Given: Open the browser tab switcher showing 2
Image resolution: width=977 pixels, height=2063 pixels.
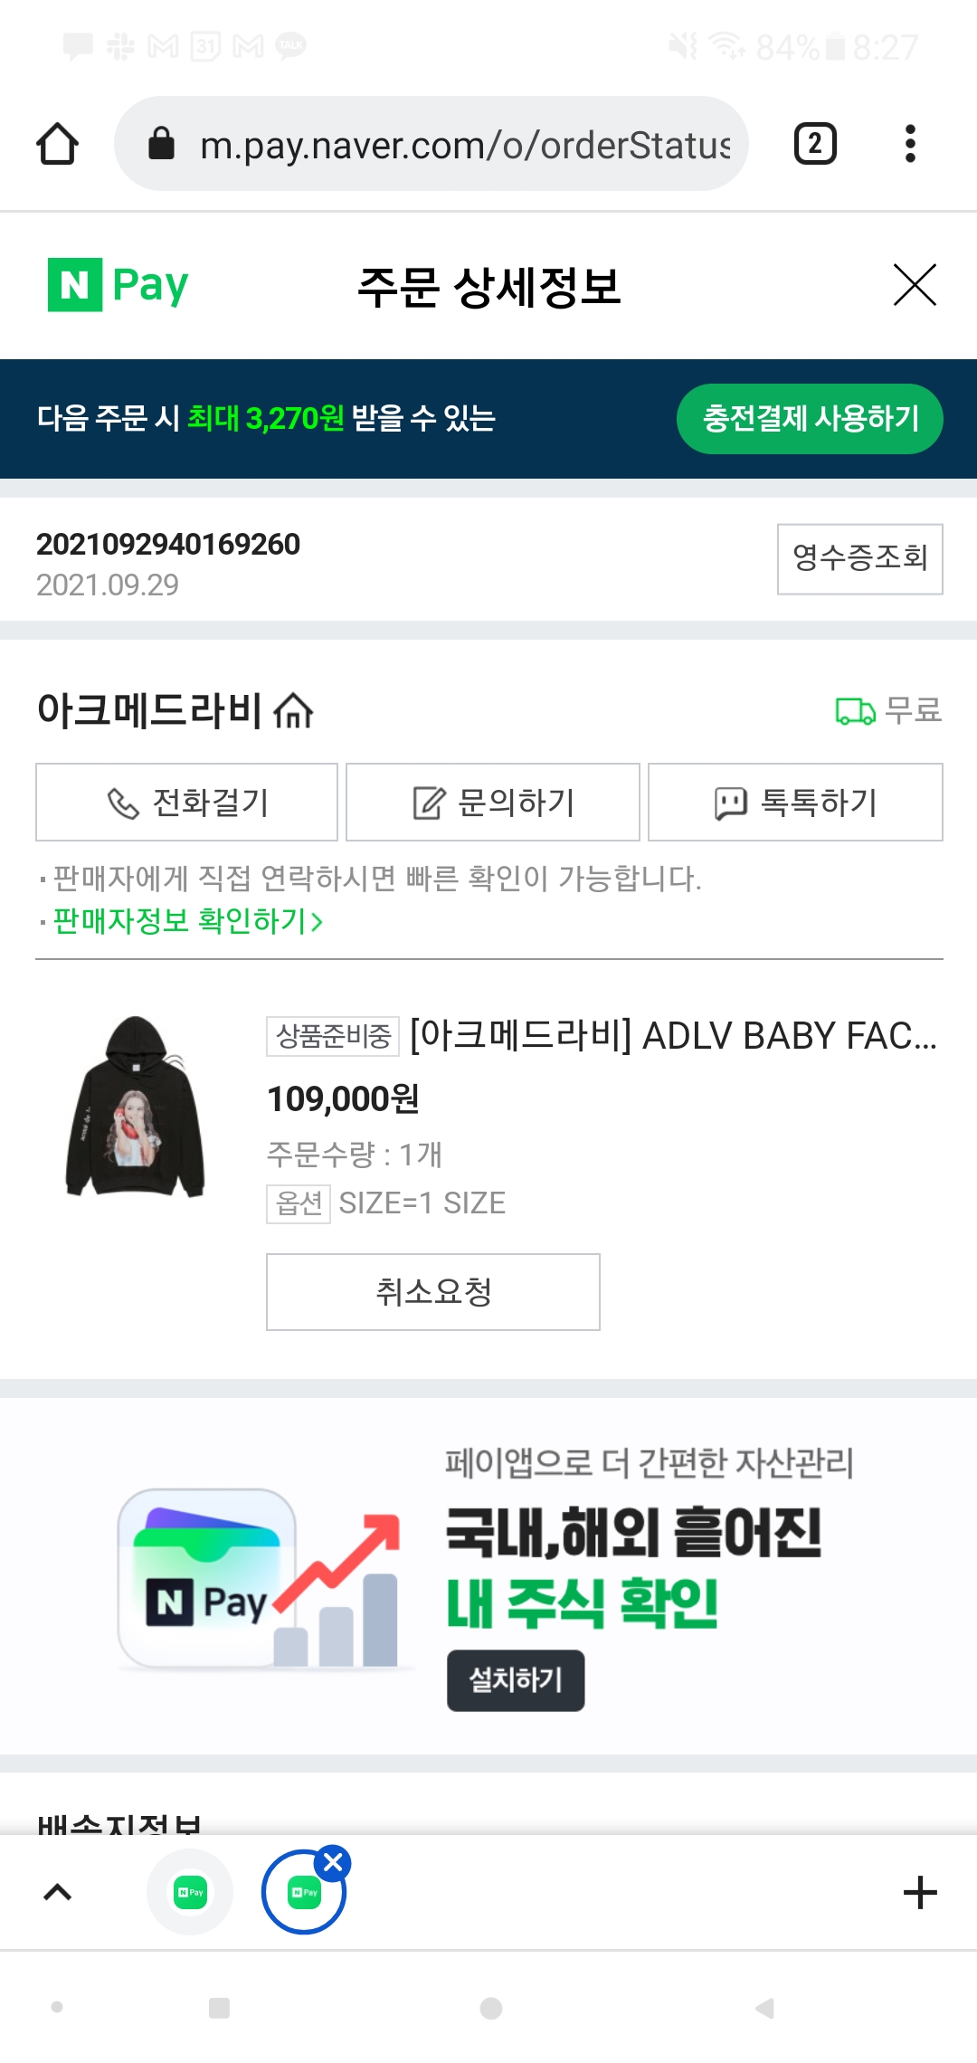Looking at the screenshot, I should (815, 144).
